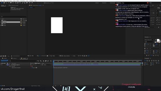Select the Puppet Pin tool

[32, 3]
